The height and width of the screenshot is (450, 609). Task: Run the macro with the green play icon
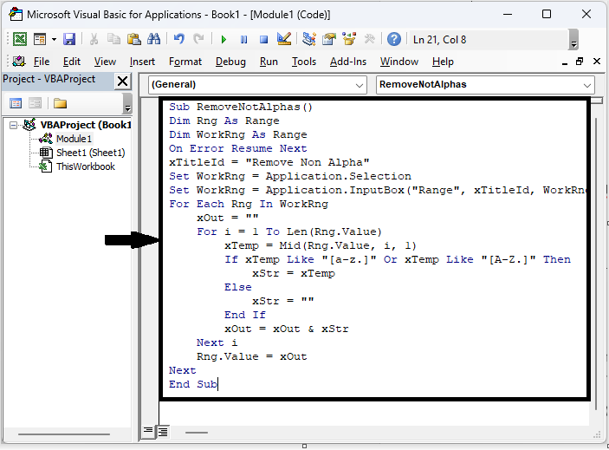pos(224,39)
